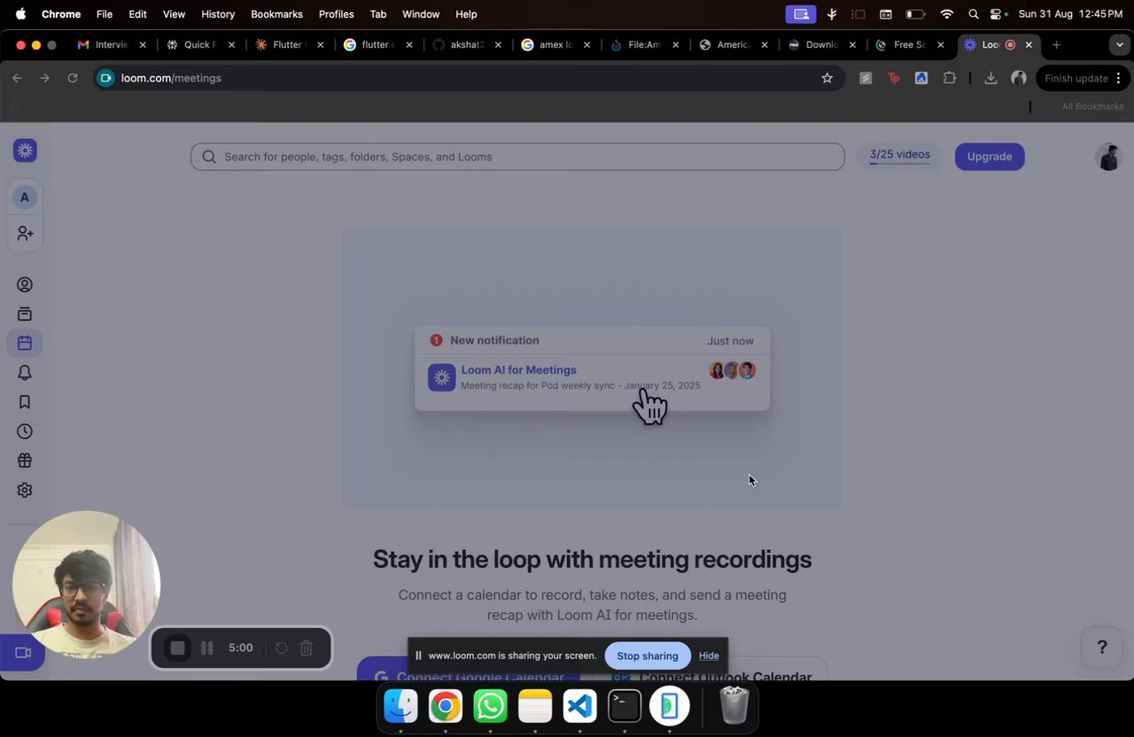Pause the Loom recording
Screen dimensions: 1134x737
pyautogui.click(x=206, y=648)
